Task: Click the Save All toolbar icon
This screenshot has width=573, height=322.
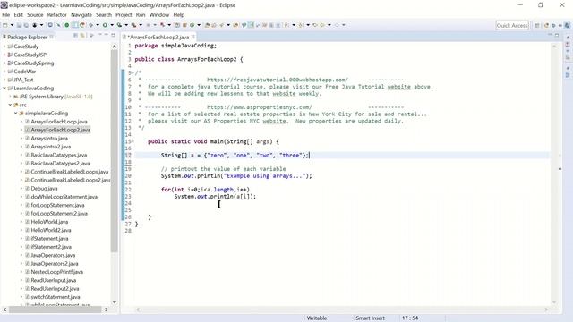Action: pyautogui.click(x=26, y=25)
